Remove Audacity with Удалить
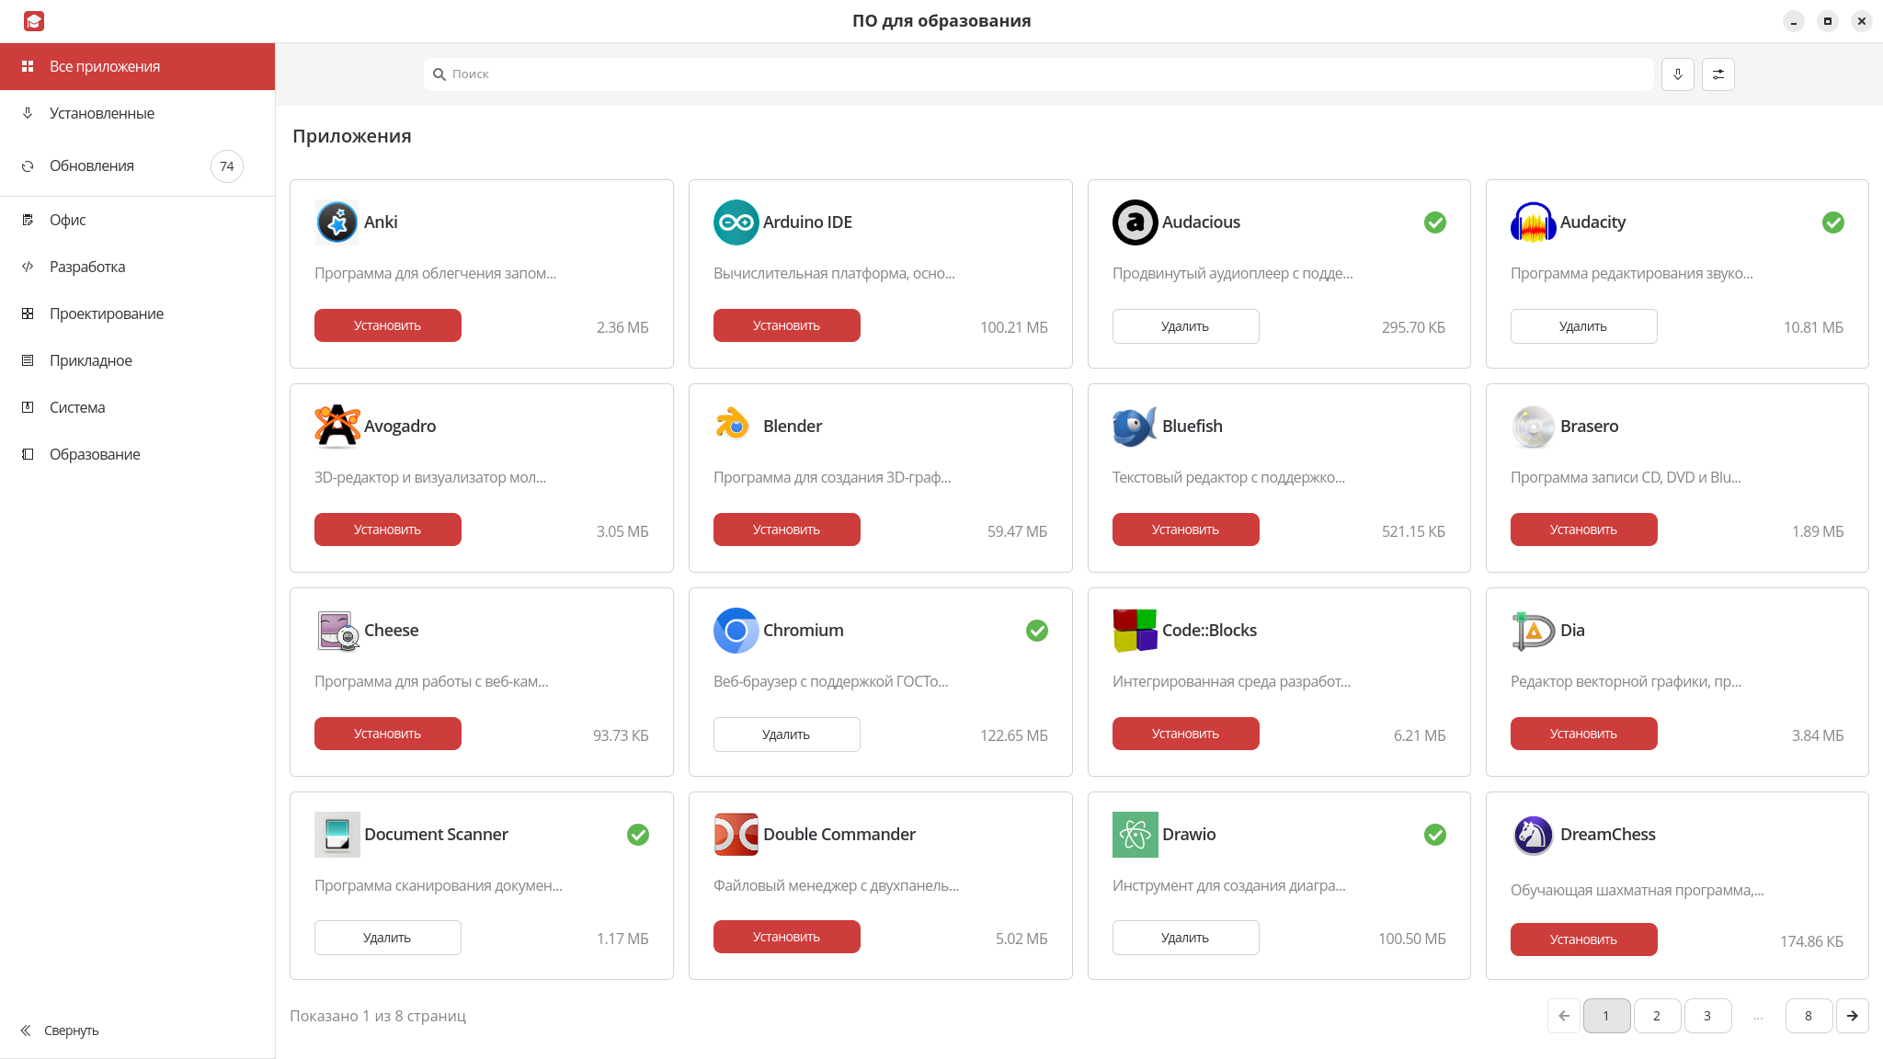Screen dimensions: 1883x1059 click(x=1584, y=326)
